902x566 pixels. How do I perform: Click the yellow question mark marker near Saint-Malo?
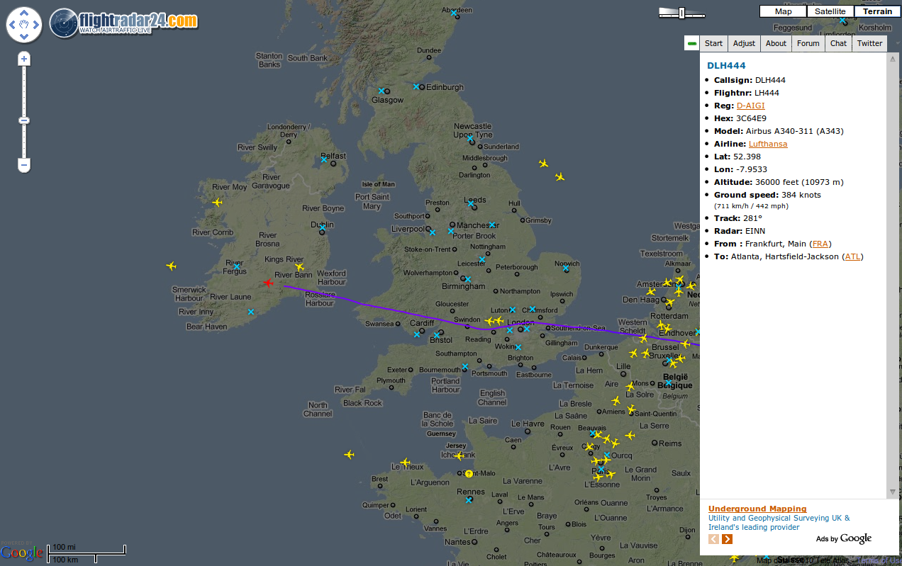pos(469,473)
